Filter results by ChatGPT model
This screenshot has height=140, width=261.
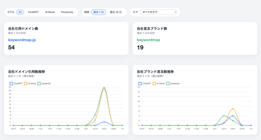click(33, 12)
